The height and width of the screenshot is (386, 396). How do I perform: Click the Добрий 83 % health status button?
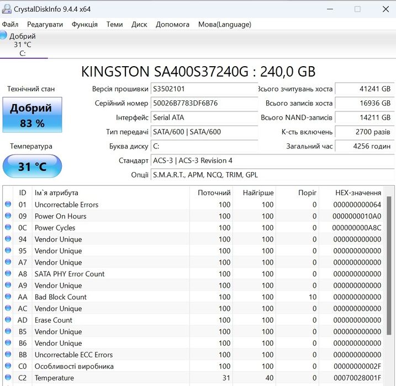pos(33,115)
